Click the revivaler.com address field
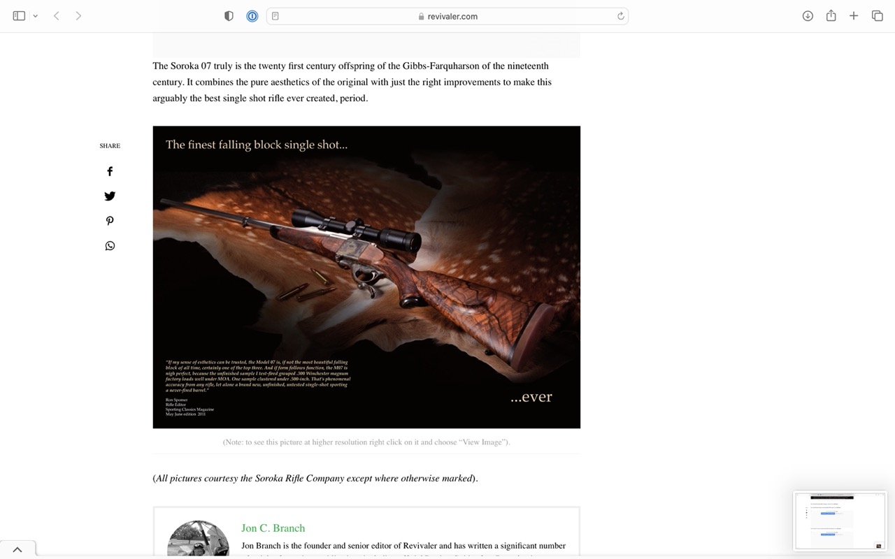Viewport: 895px width, 559px height. (447, 16)
